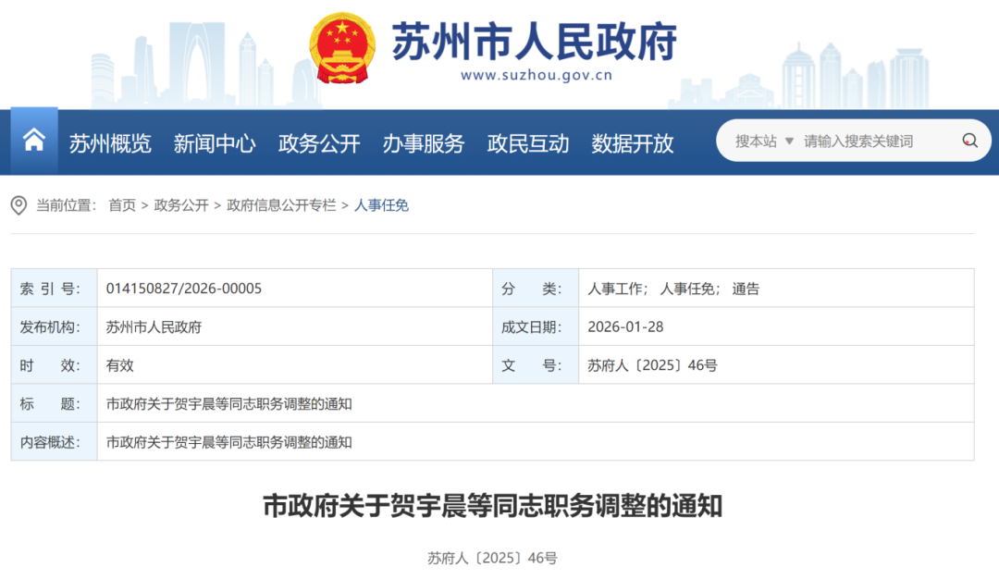Image resolution: width=999 pixels, height=579 pixels.
Task: Click the 人事工作 classification value
Action: click(615, 289)
